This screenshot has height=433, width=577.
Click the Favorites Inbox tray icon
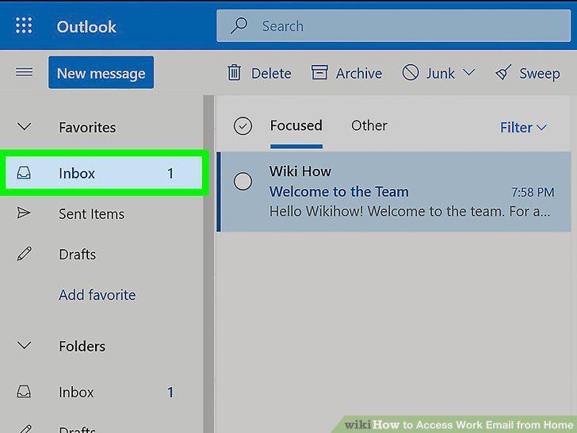click(24, 173)
